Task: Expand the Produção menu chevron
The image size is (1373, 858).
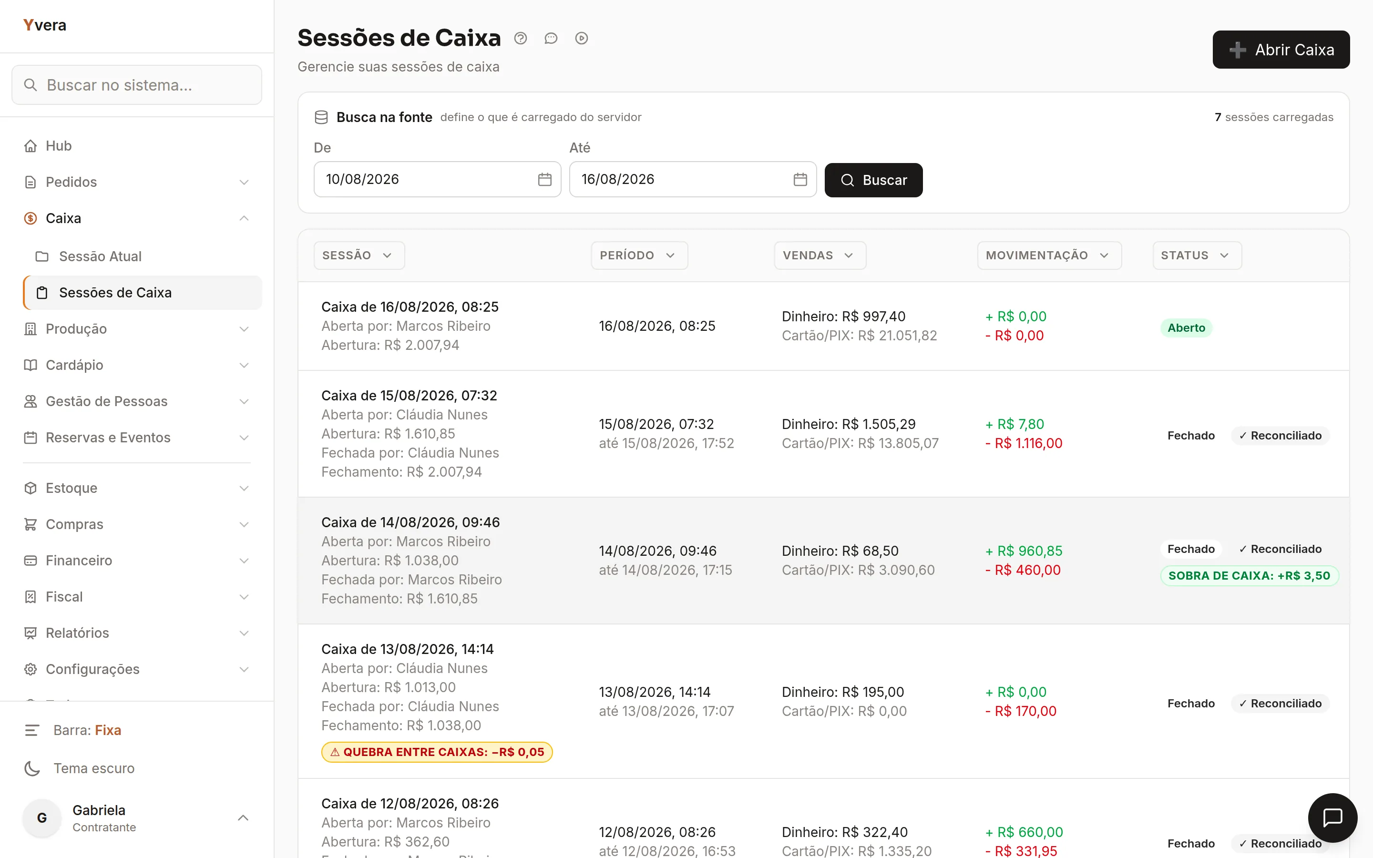Action: (x=244, y=329)
